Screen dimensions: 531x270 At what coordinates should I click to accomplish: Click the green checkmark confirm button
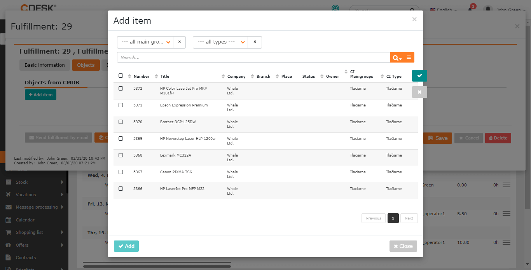[419, 76]
